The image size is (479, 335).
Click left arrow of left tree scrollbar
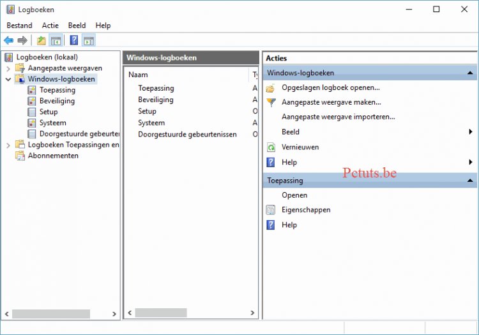(7, 314)
